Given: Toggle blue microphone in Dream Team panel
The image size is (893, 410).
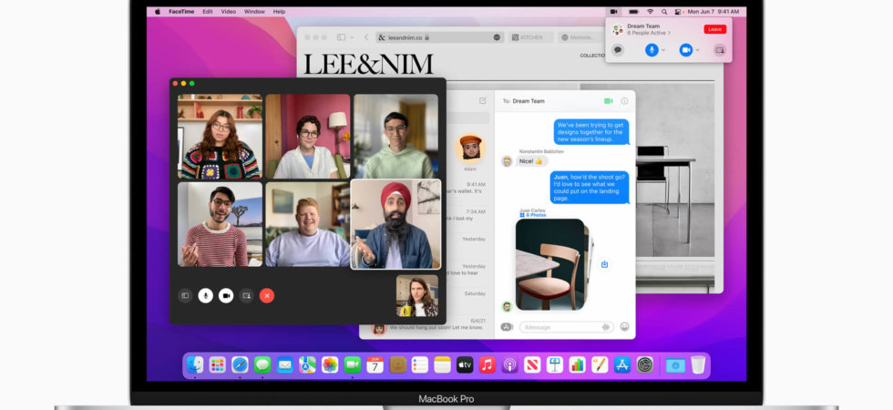Looking at the screenshot, I should [x=652, y=50].
